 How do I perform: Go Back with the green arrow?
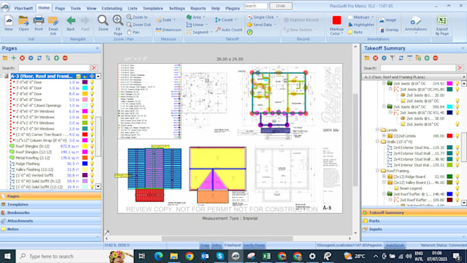pos(71,23)
